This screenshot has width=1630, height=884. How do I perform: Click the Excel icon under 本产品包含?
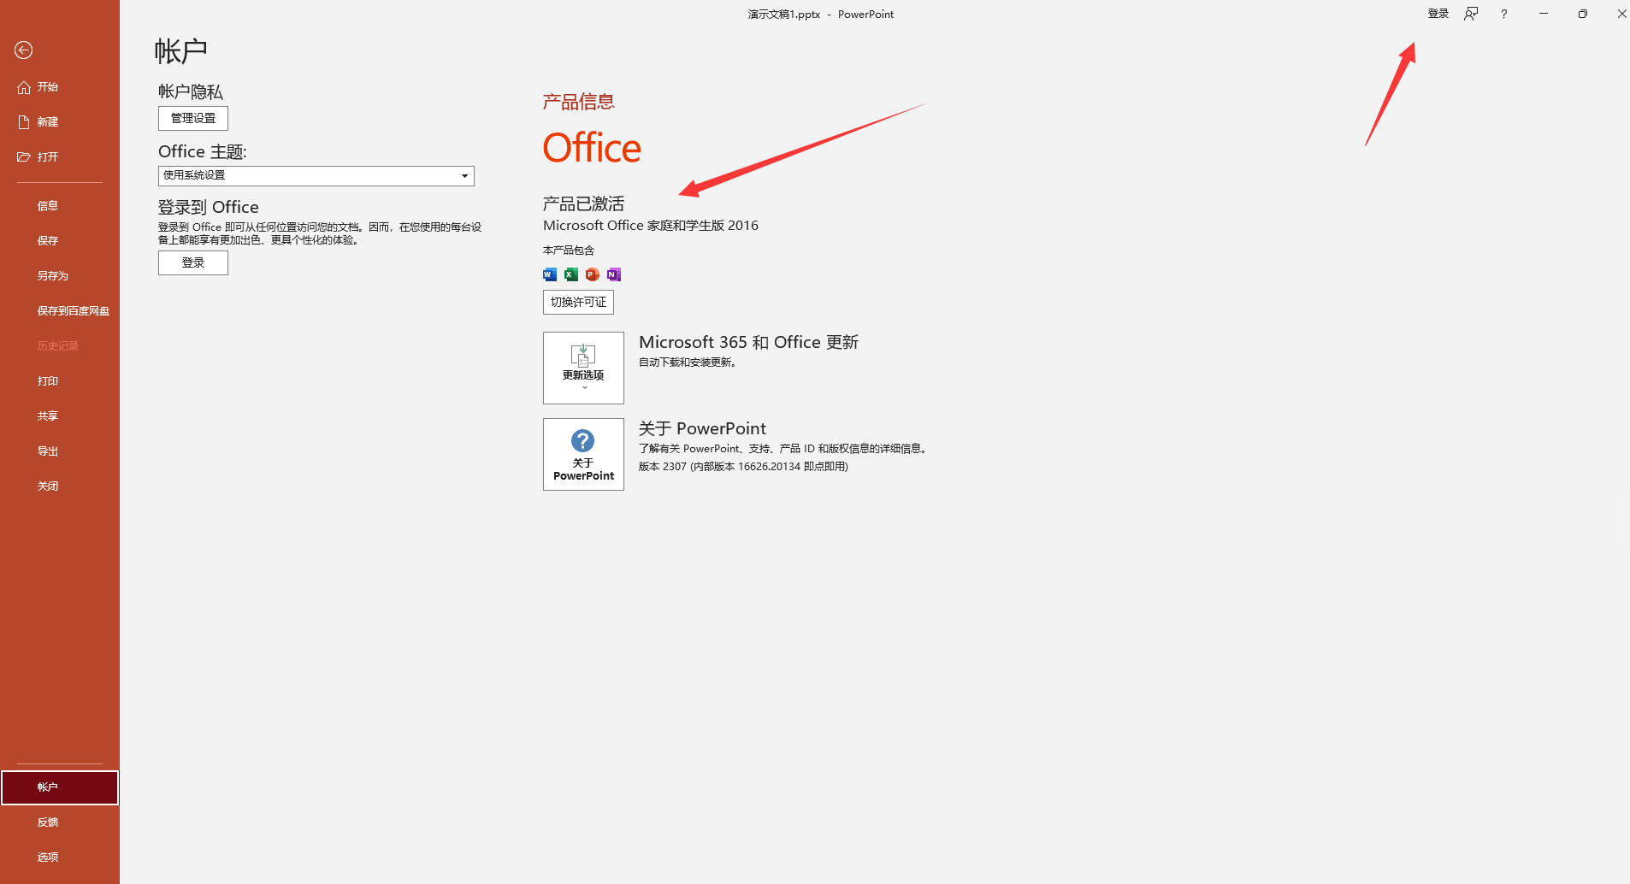tap(571, 274)
